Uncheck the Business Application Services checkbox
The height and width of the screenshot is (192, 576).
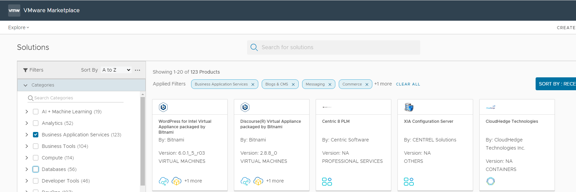tap(36, 135)
